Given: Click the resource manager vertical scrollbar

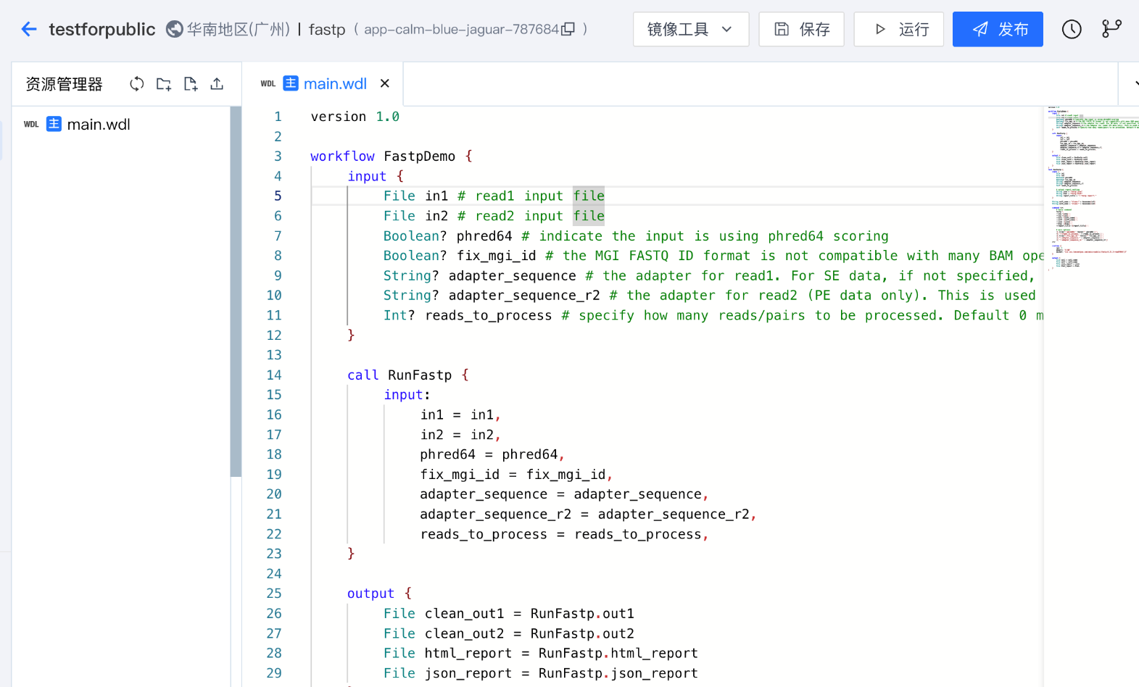Looking at the screenshot, I should point(236,290).
